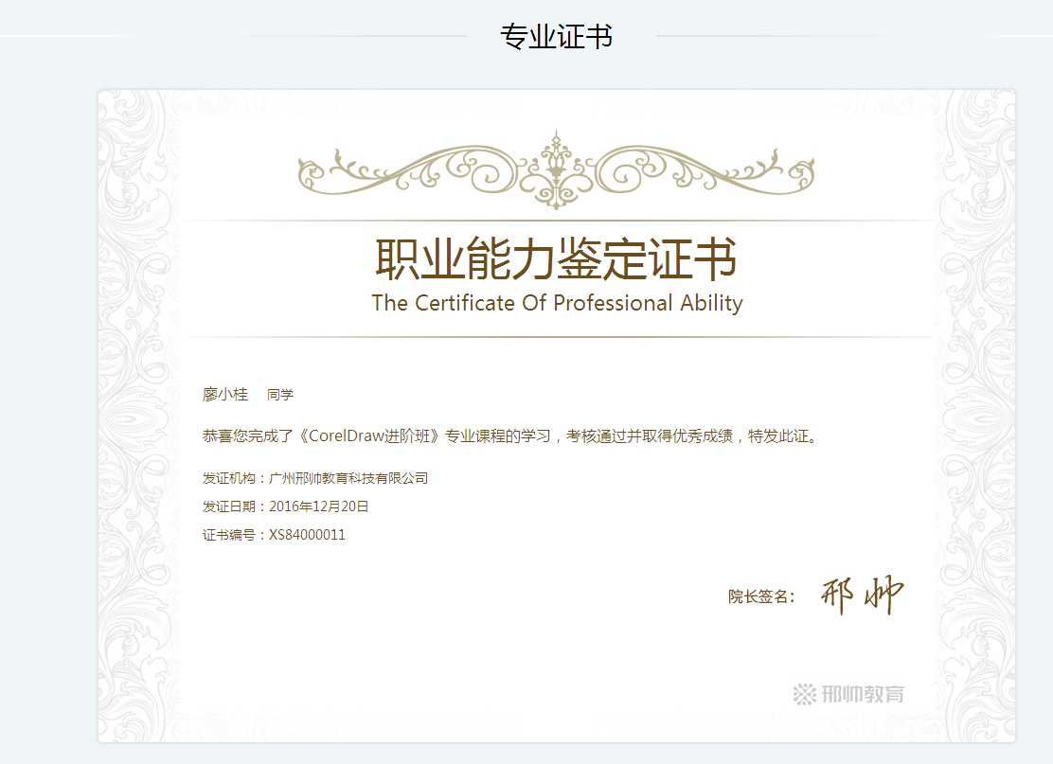Click the certificate number XS84000011

pos(307,535)
